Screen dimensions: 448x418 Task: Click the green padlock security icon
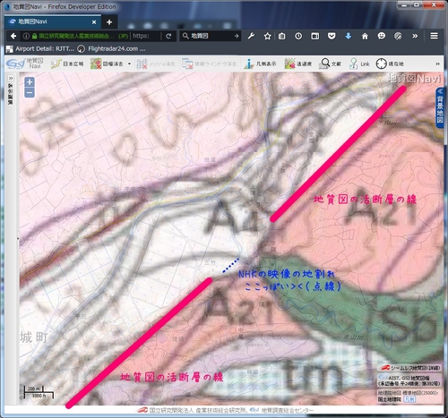tap(34, 36)
